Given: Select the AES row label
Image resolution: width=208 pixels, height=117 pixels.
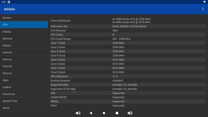Looking at the screenshot, I should (x=53, y=93).
